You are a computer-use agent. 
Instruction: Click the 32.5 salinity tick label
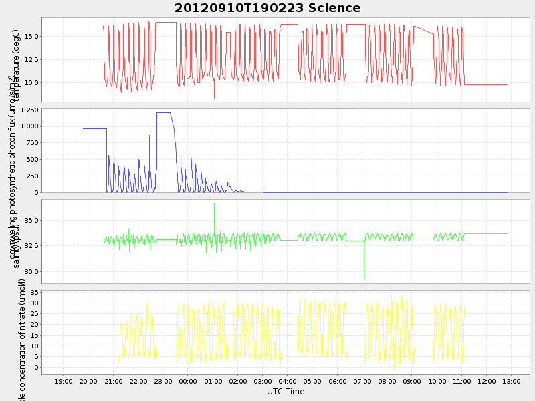[31, 245]
